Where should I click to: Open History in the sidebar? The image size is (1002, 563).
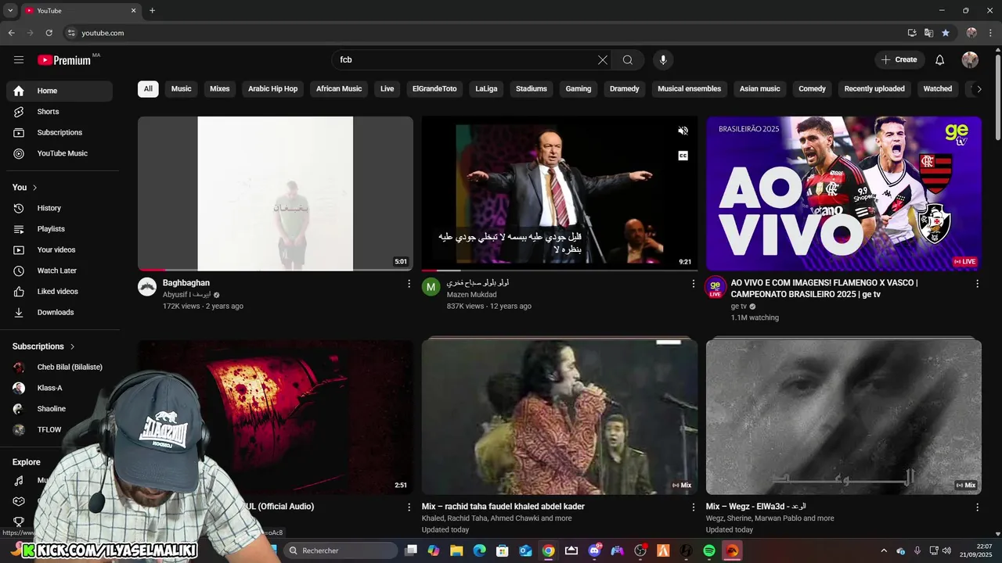click(59, 208)
